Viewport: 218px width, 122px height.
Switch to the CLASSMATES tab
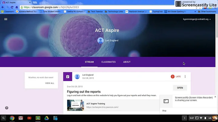pyautogui.click(x=108, y=62)
